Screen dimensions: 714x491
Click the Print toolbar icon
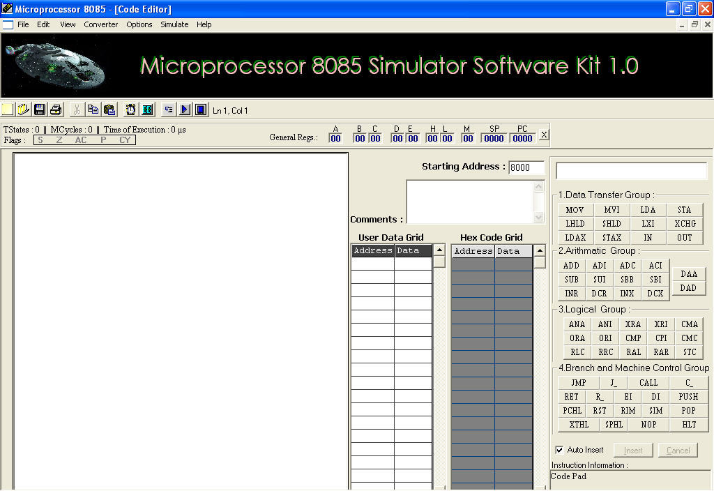pos(56,109)
